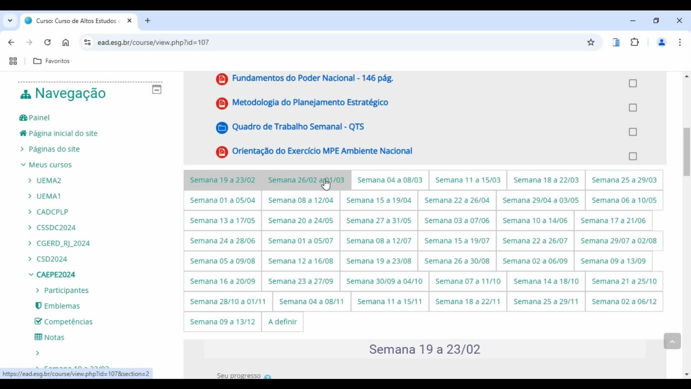Click the Orientação do Exercício MPE PDF icon
This screenshot has width=691, height=389.
pyautogui.click(x=222, y=152)
